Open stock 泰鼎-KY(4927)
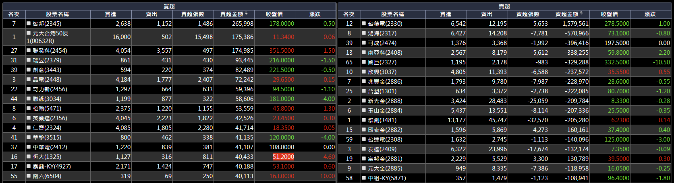This screenshot has width=674, height=183. pos(52,166)
